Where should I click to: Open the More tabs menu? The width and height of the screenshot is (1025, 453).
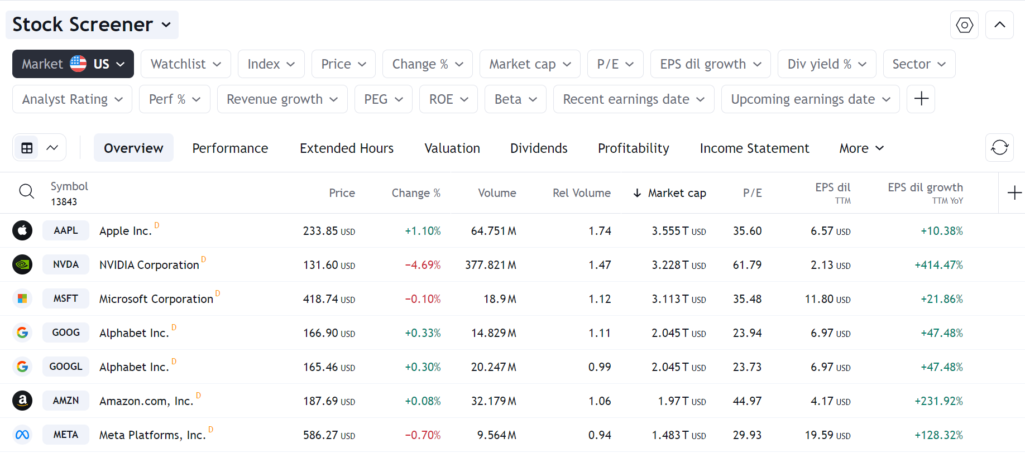pyautogui.click(x=861, y=148)
